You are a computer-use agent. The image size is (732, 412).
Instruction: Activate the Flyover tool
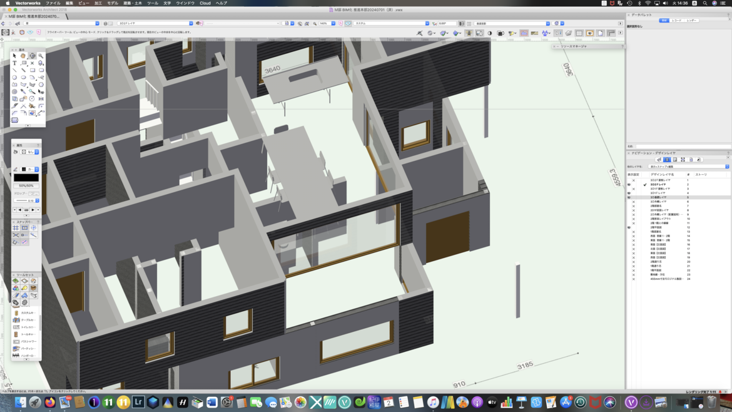[x=32, y=56]
